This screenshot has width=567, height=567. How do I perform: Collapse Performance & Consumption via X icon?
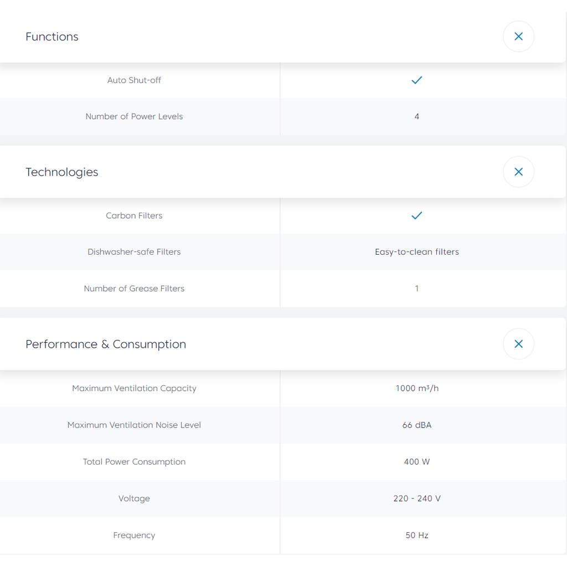coord(518,344)
